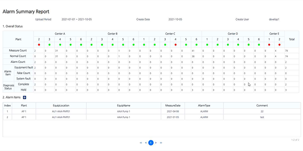This screenshot has width=303, height=151.
Task: Click the Hold count 3 under Center C plant 6
Action: click(x=192, y=90)
